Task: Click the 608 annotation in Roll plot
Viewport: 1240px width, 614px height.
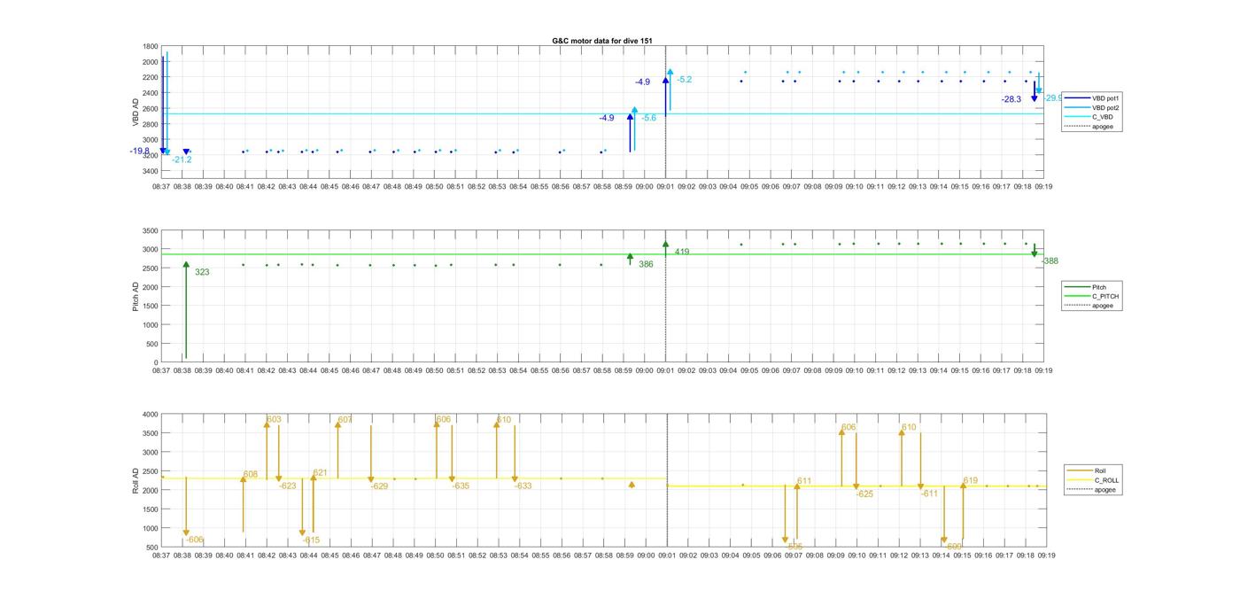Action: click(251, 474)
